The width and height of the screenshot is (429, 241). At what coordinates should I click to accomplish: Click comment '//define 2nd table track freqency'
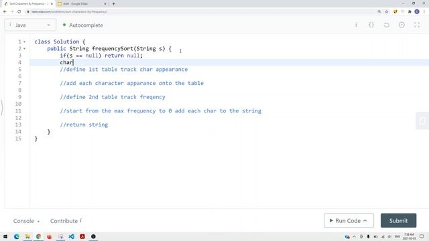tap(113, 97)
